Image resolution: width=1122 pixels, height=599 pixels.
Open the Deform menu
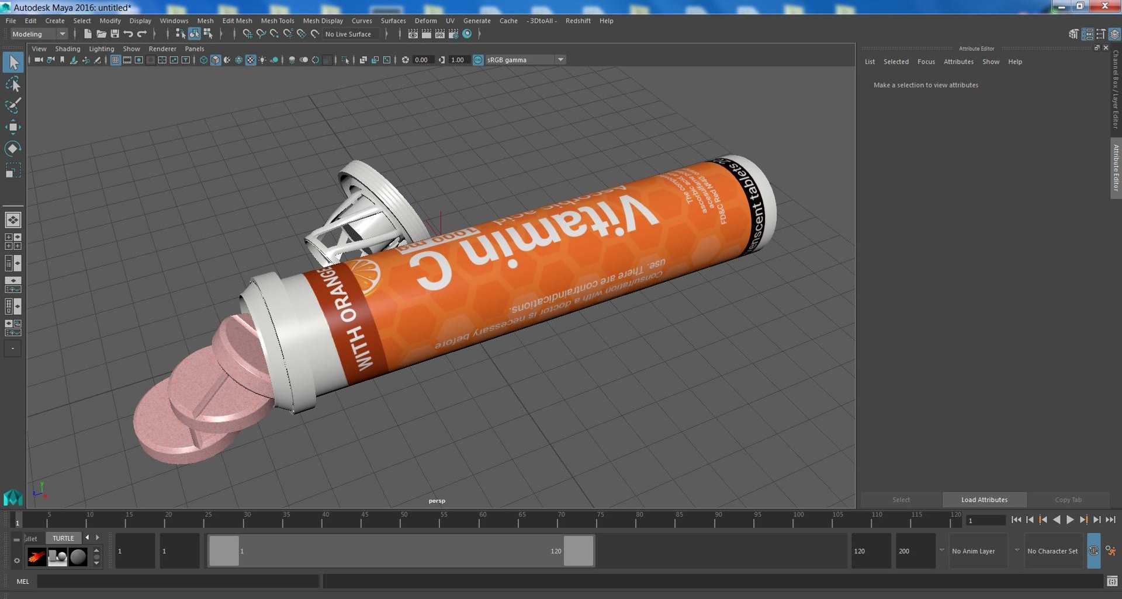coord(425,20)
